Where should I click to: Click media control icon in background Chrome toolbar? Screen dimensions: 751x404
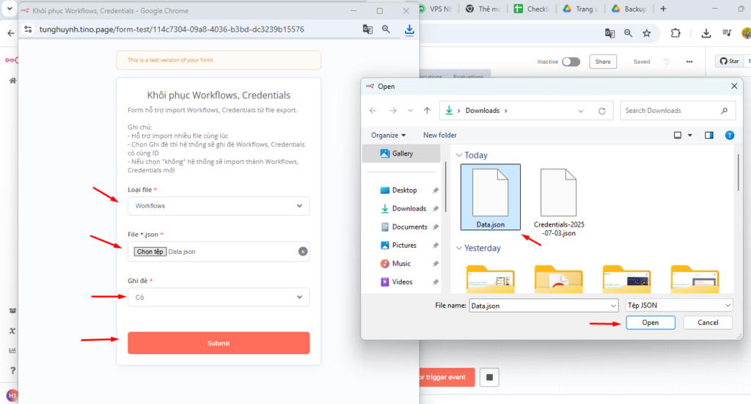[x=727, y=33]
